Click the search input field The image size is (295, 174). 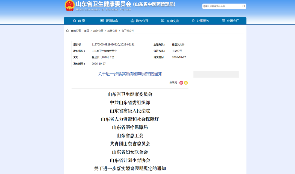(222, 6)
